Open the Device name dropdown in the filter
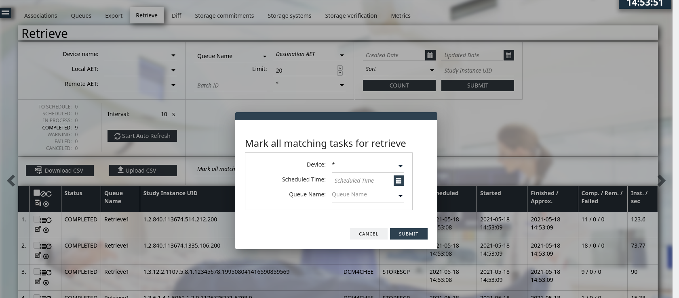 [x=141, y=55]
